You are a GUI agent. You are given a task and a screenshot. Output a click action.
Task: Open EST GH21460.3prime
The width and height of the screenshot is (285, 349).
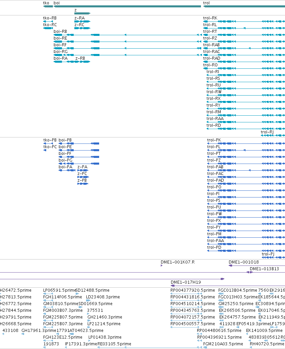coord(105,317)
